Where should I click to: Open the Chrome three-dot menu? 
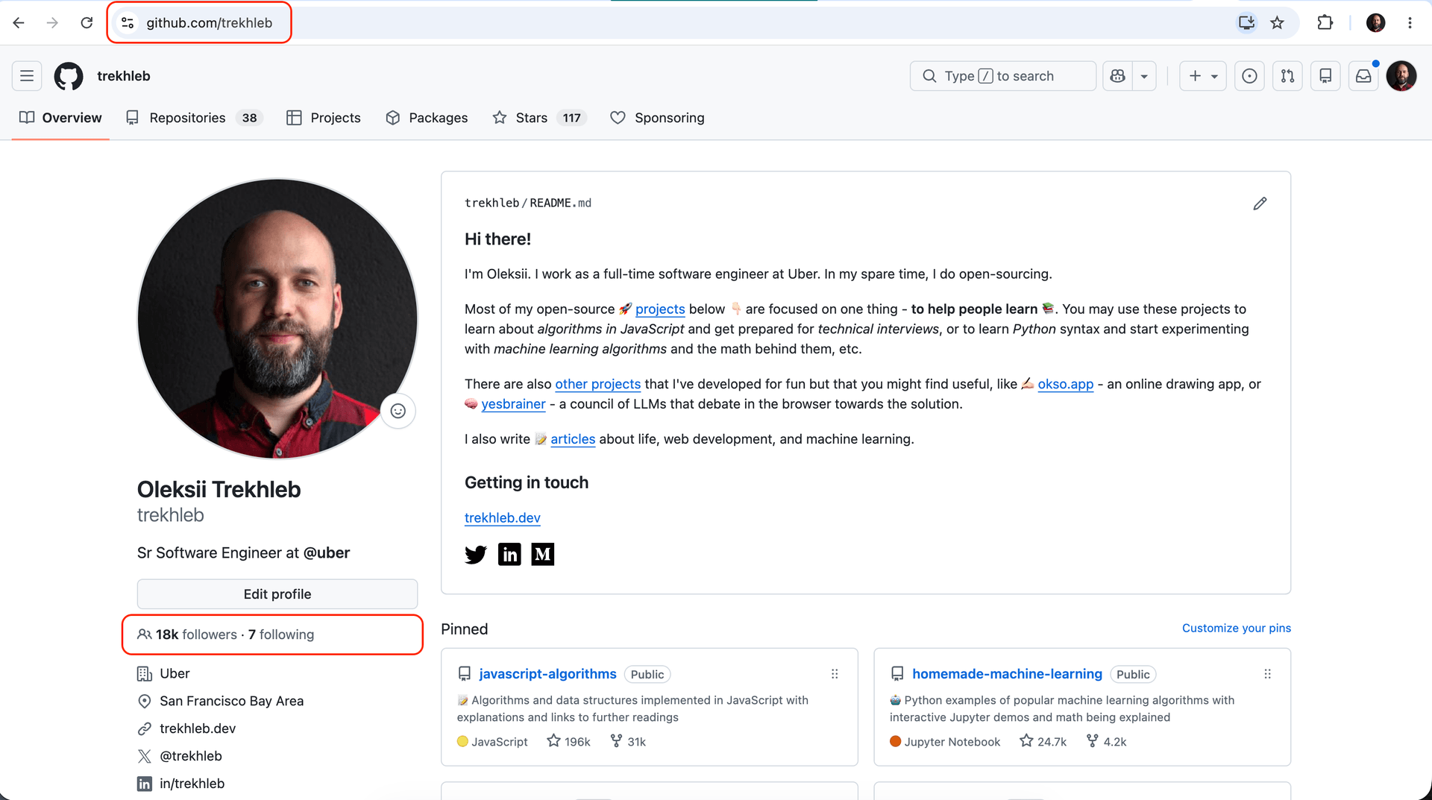(1410, 23)
